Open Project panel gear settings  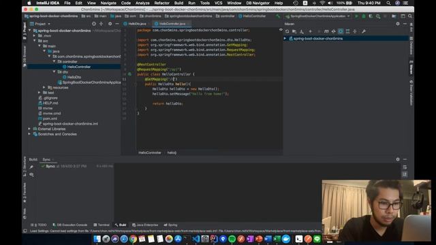click(x=110, y=24)
